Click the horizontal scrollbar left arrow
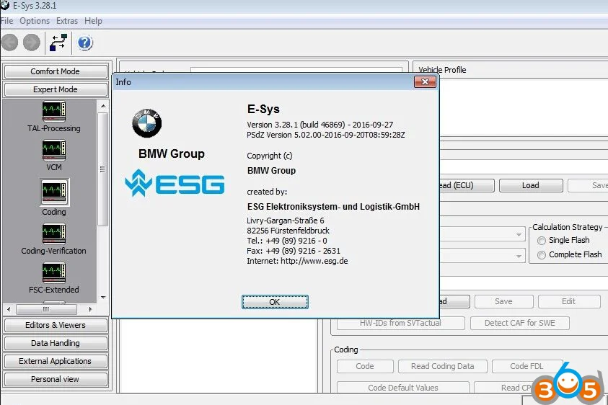 click(9, 309)
